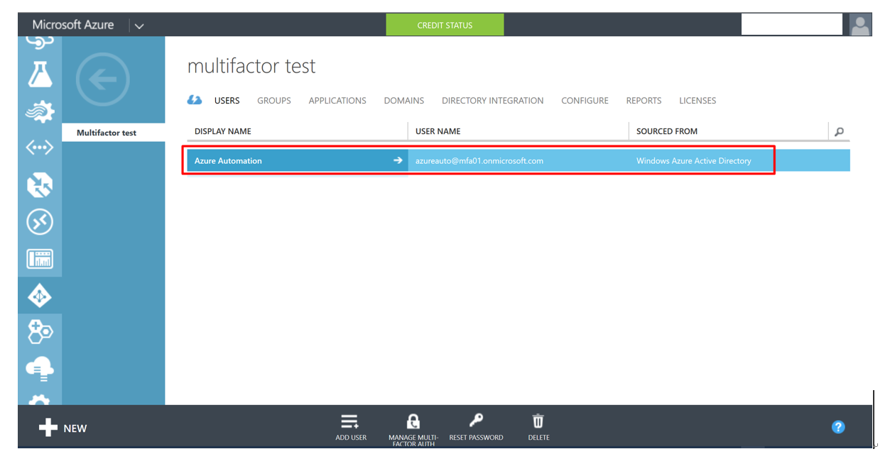The image size is (895, 471).
Task: Open Networks icon with angle brackets
Action: [40, 148]
